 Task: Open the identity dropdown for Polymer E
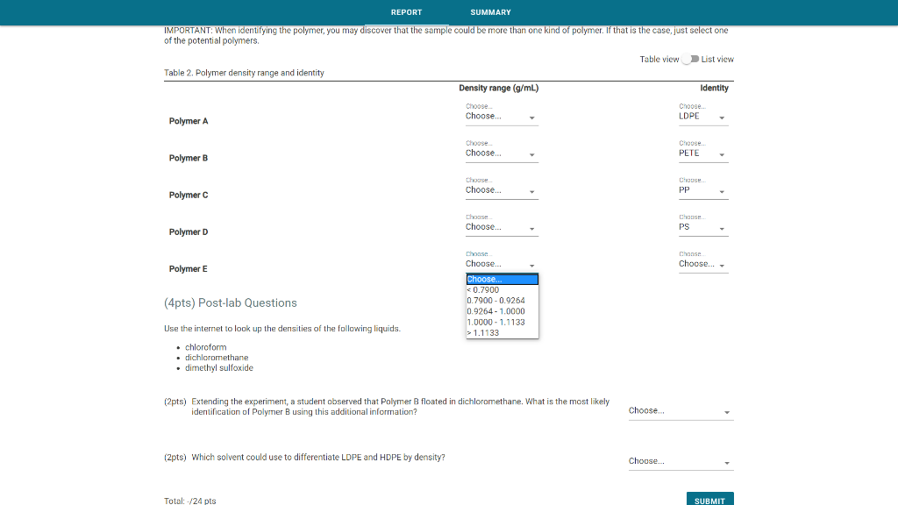[702, 264]
